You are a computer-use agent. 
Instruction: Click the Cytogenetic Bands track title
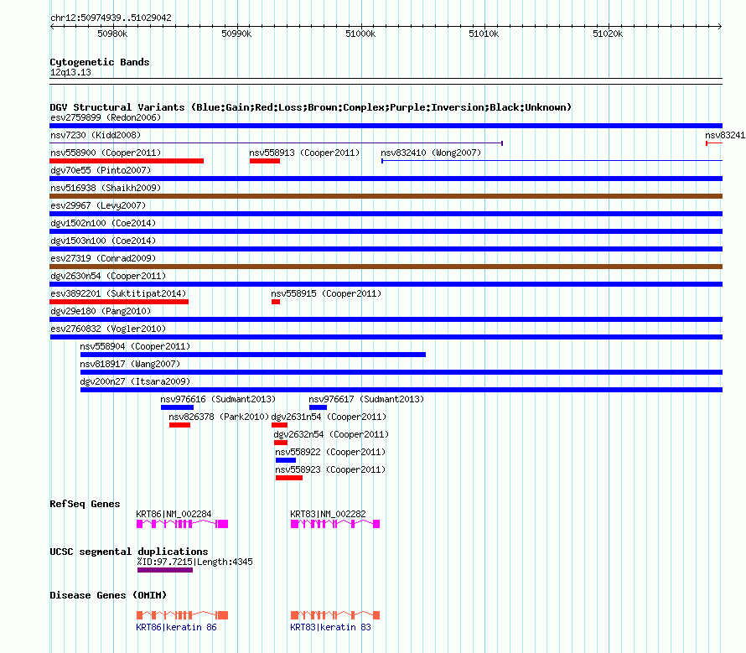(100, 62)
